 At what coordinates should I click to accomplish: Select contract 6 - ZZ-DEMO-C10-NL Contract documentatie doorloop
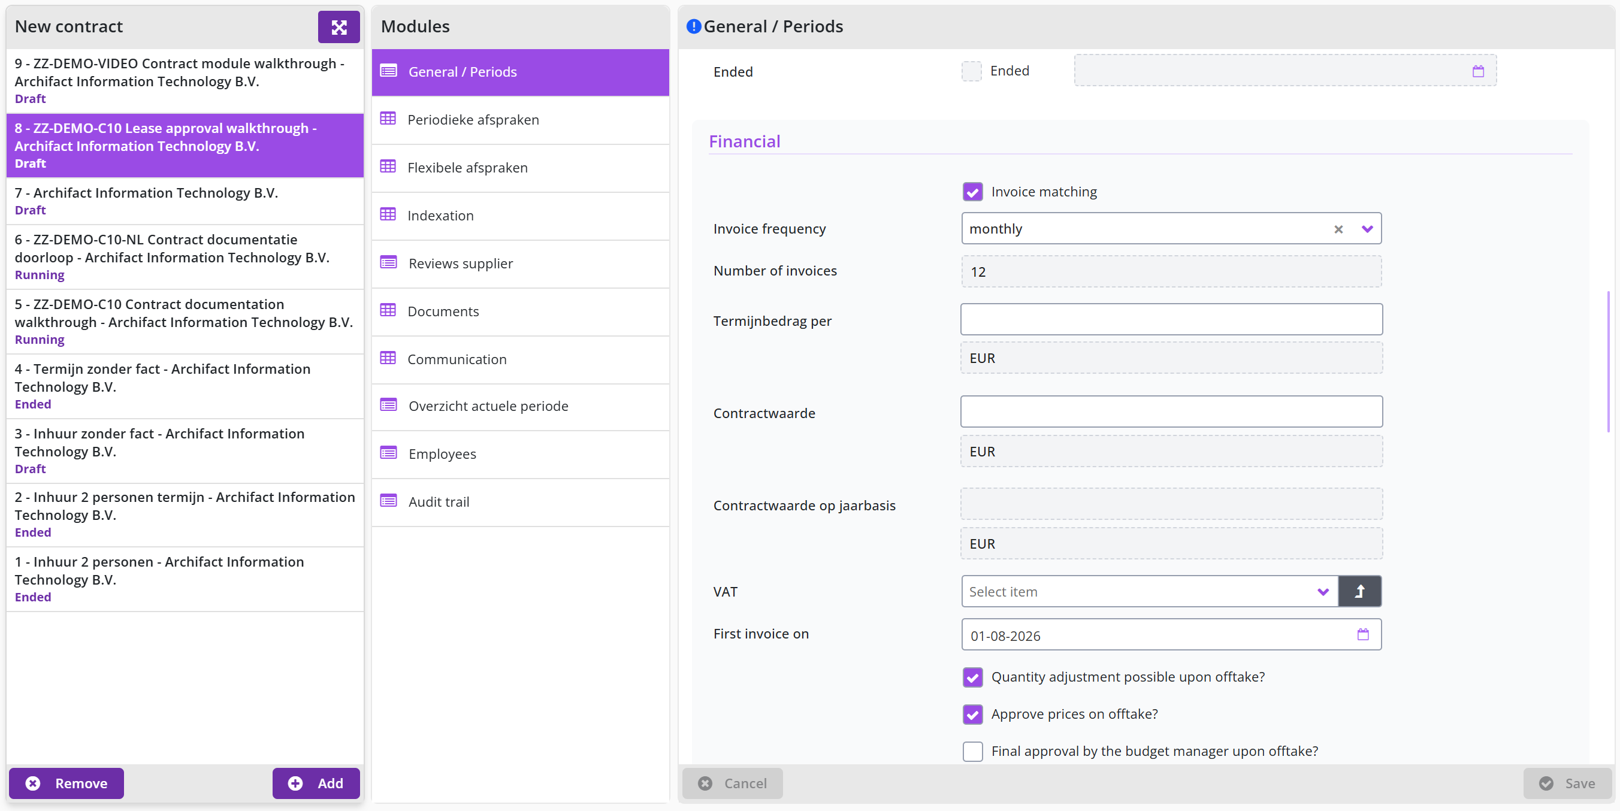click(185, 257)
